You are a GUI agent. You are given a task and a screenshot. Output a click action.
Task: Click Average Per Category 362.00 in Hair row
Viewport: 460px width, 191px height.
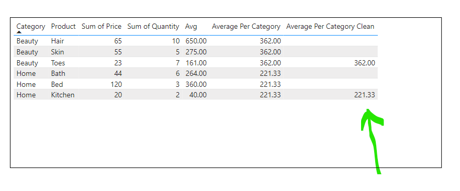(270, 41)
